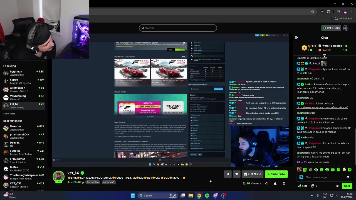
Task: Click the Send a message input field
Action: coord(324,177)
